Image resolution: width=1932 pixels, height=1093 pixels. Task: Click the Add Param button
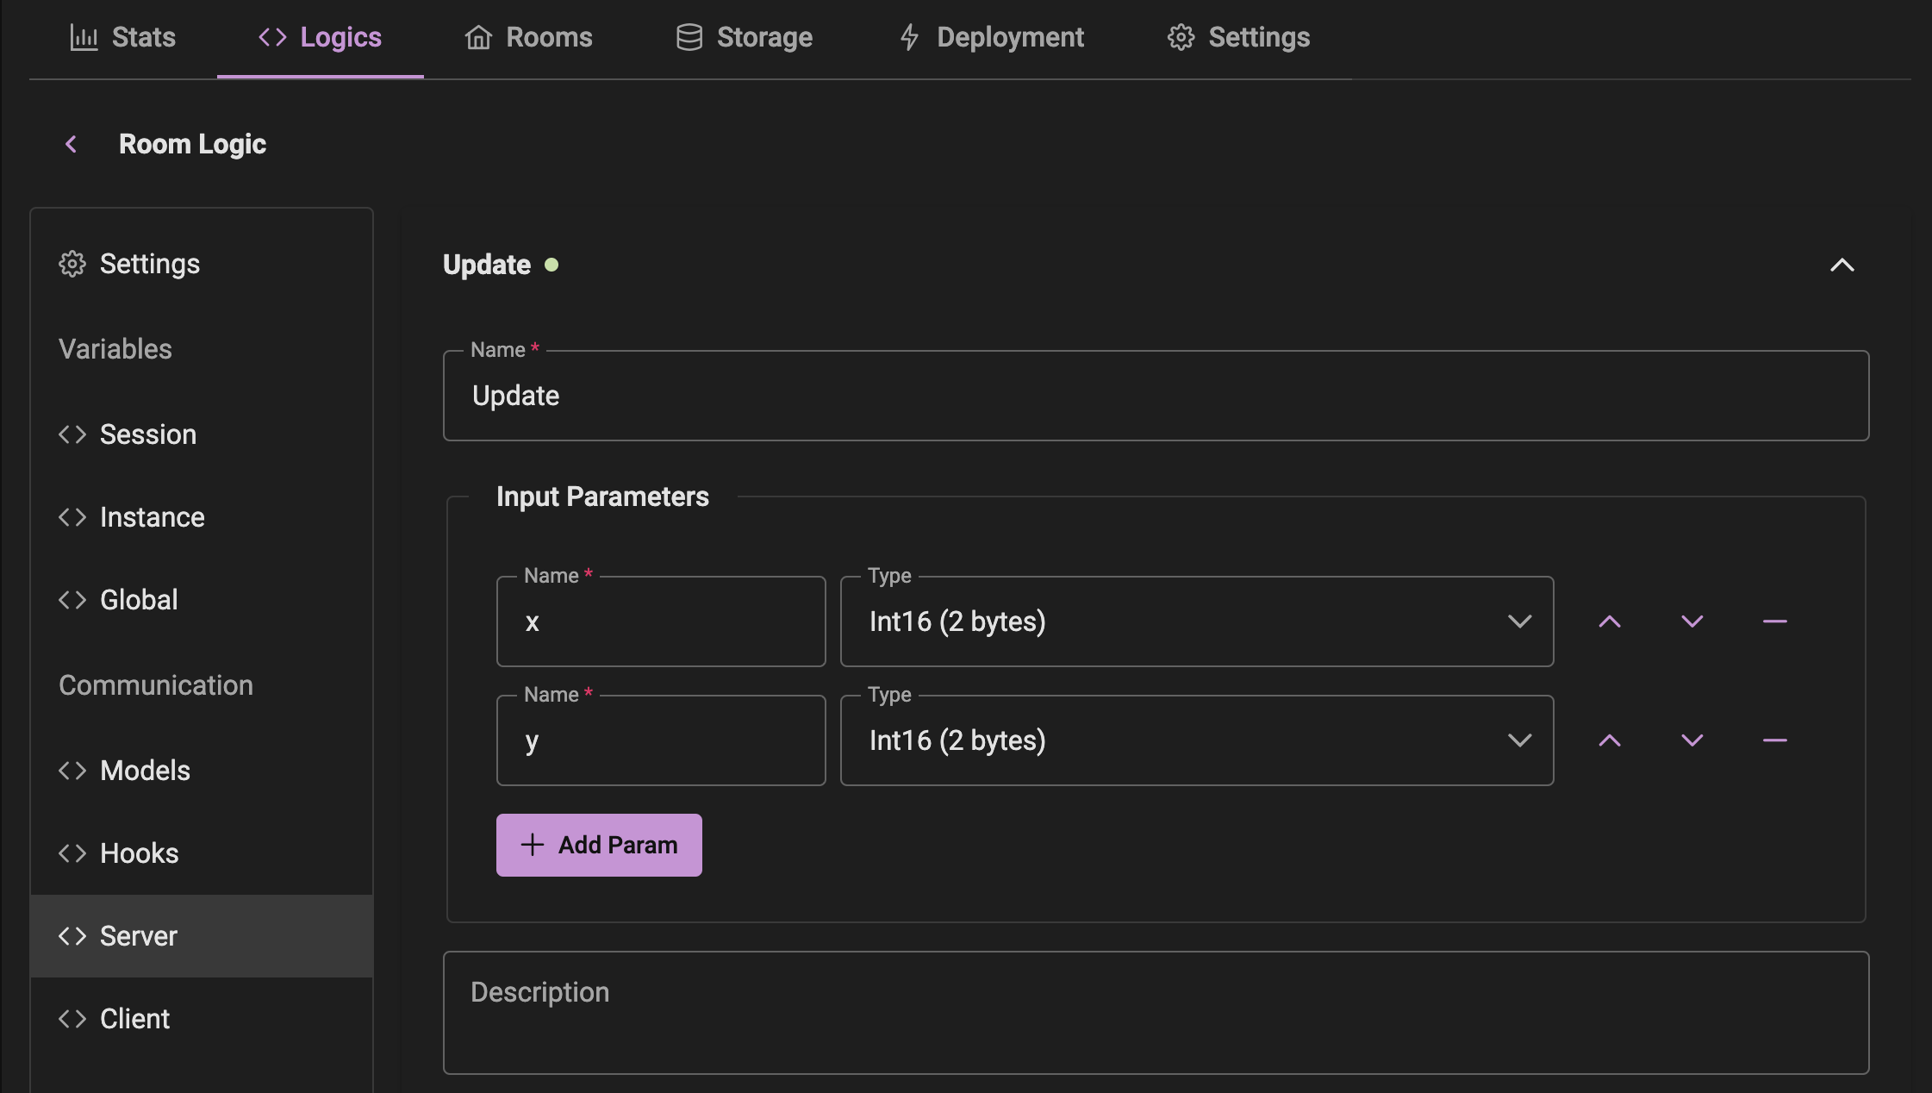[x=598, y=843]
